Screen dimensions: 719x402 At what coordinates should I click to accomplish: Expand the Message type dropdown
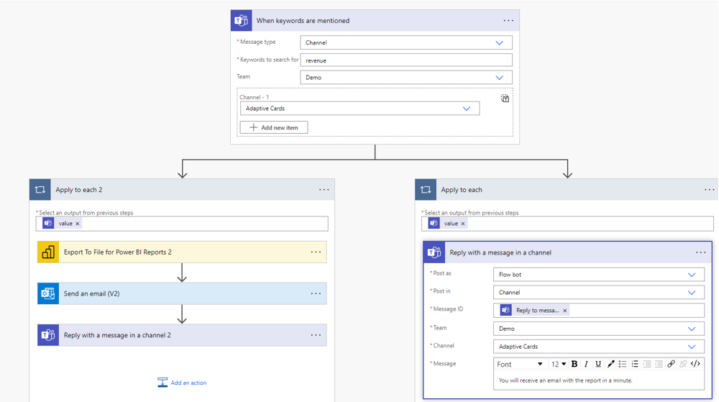coord(499,43)
